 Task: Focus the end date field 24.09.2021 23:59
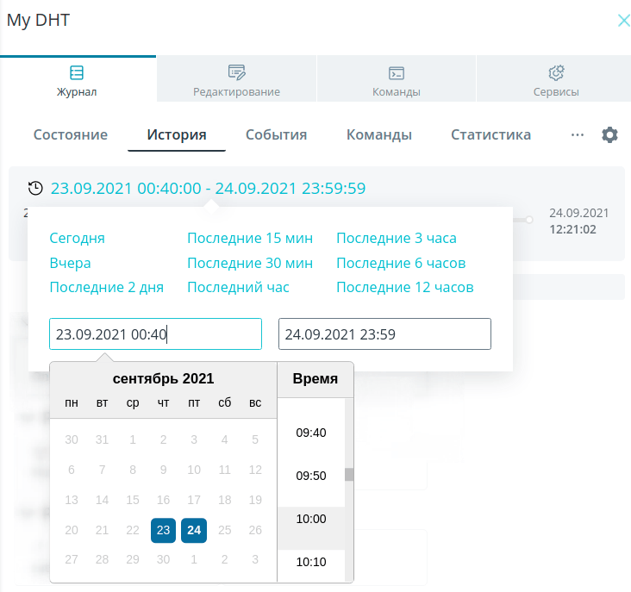pos(384,333)
